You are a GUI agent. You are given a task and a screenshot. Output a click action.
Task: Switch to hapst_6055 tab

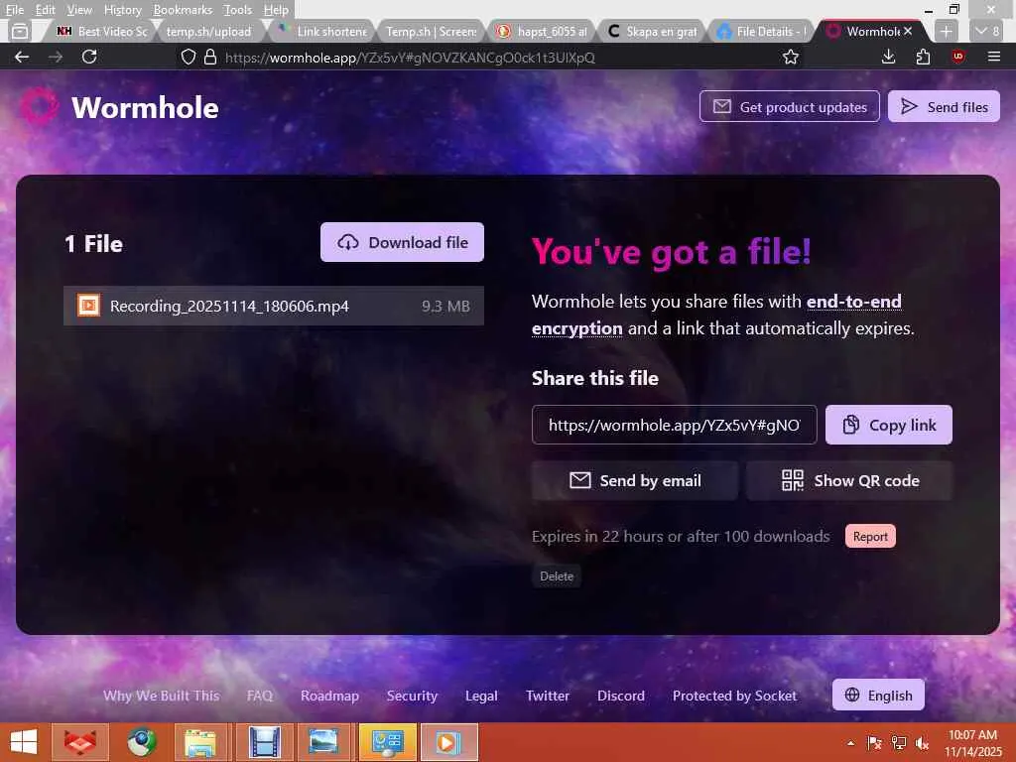543,31
